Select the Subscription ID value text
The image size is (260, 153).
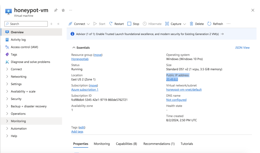pyautogui.click(x=99, y=100)
